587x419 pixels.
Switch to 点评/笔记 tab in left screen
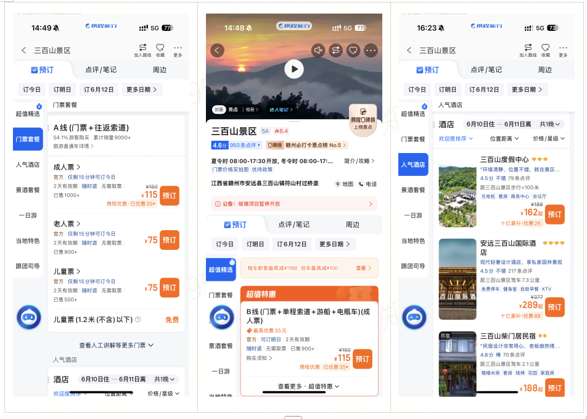(x=101, y=70)
